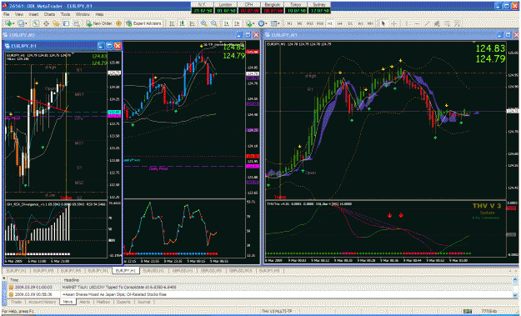Image resolution: width=521 pixels, height=316 pixels.
Task: Open the Help menu
Action: pos(99,15)
